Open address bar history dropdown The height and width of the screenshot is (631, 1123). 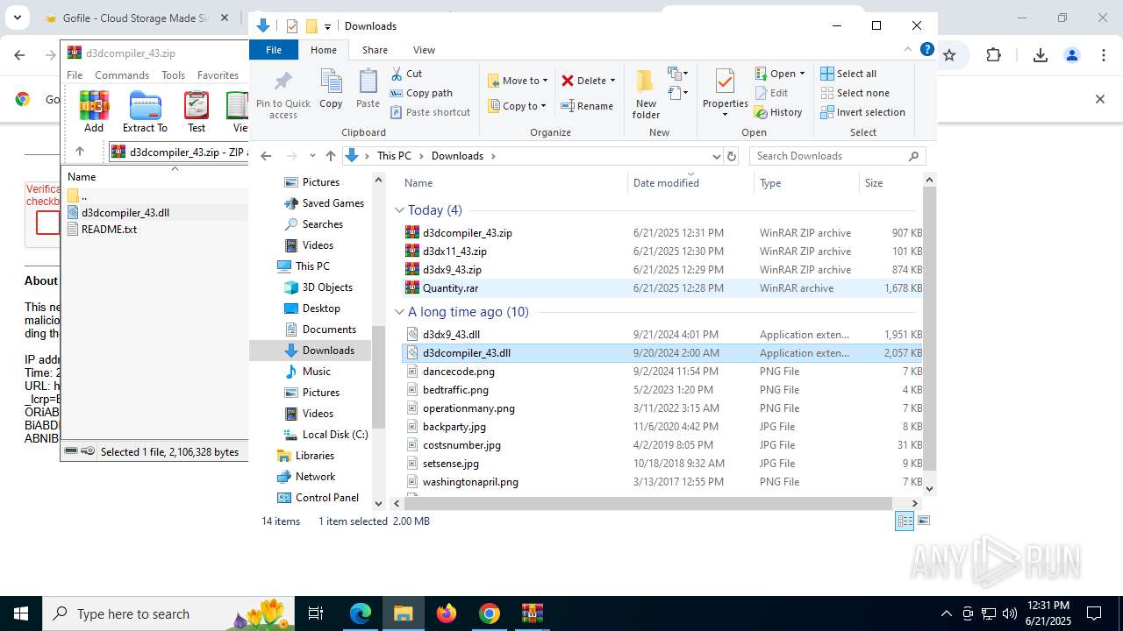(x=716, y=156)
